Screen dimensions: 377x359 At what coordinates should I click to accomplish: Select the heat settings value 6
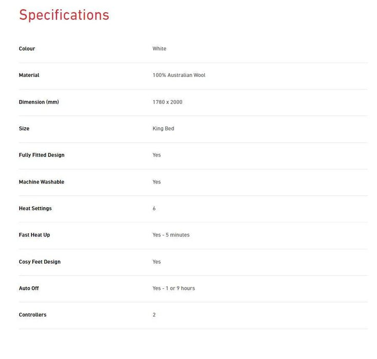point(154,209)
